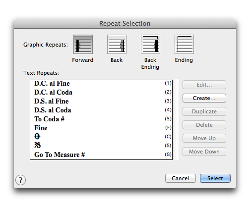Click the Duplicate button
The height and width of the screenshot is (206, 250).
[204, 111]
